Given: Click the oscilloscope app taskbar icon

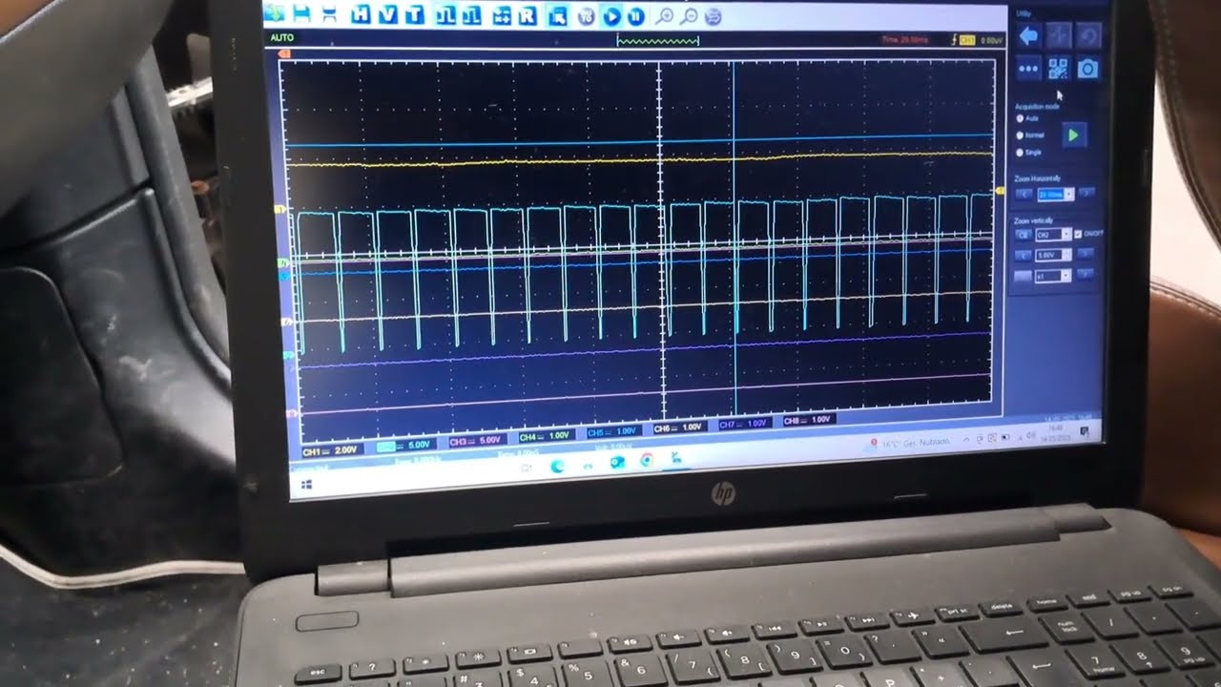Looking at the screenshot, I should (676, 458).
